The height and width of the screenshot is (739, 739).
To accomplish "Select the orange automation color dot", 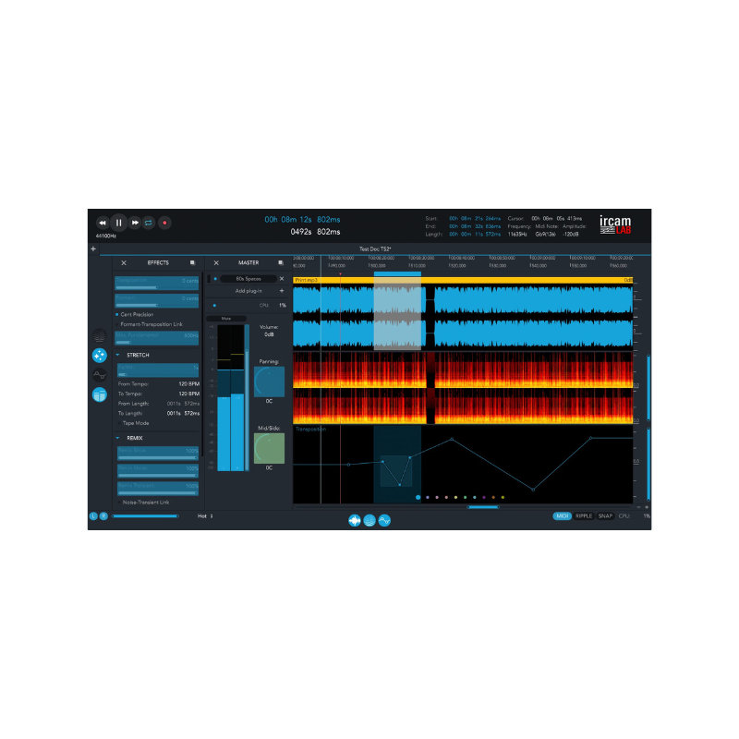I will (x=493, y=497).
